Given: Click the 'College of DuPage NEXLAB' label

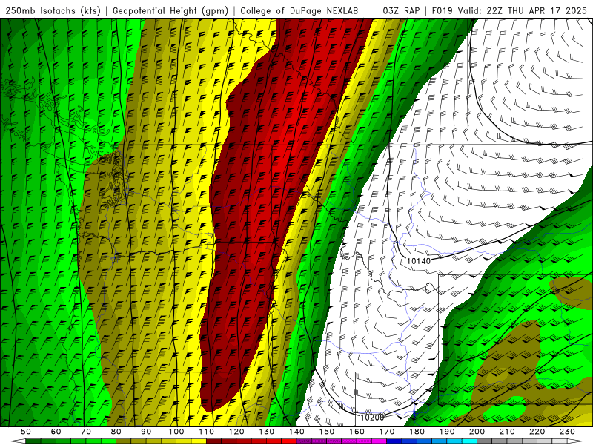Looking at the screenshot, I should pyautogui.click(x=299, y=10).
